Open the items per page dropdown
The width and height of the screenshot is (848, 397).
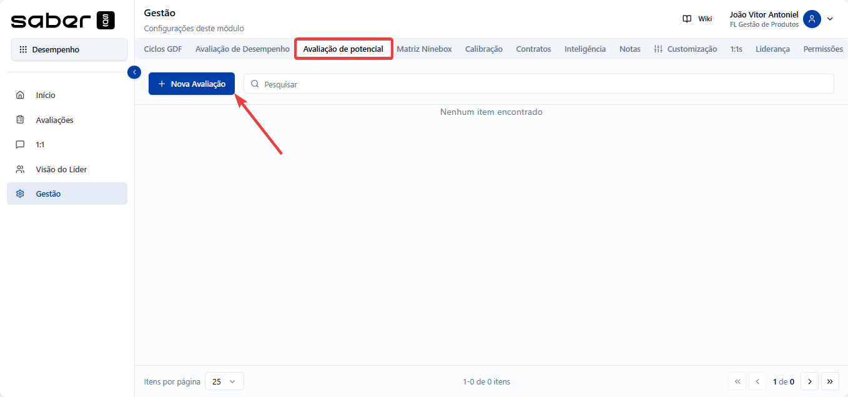pos(224,381)
